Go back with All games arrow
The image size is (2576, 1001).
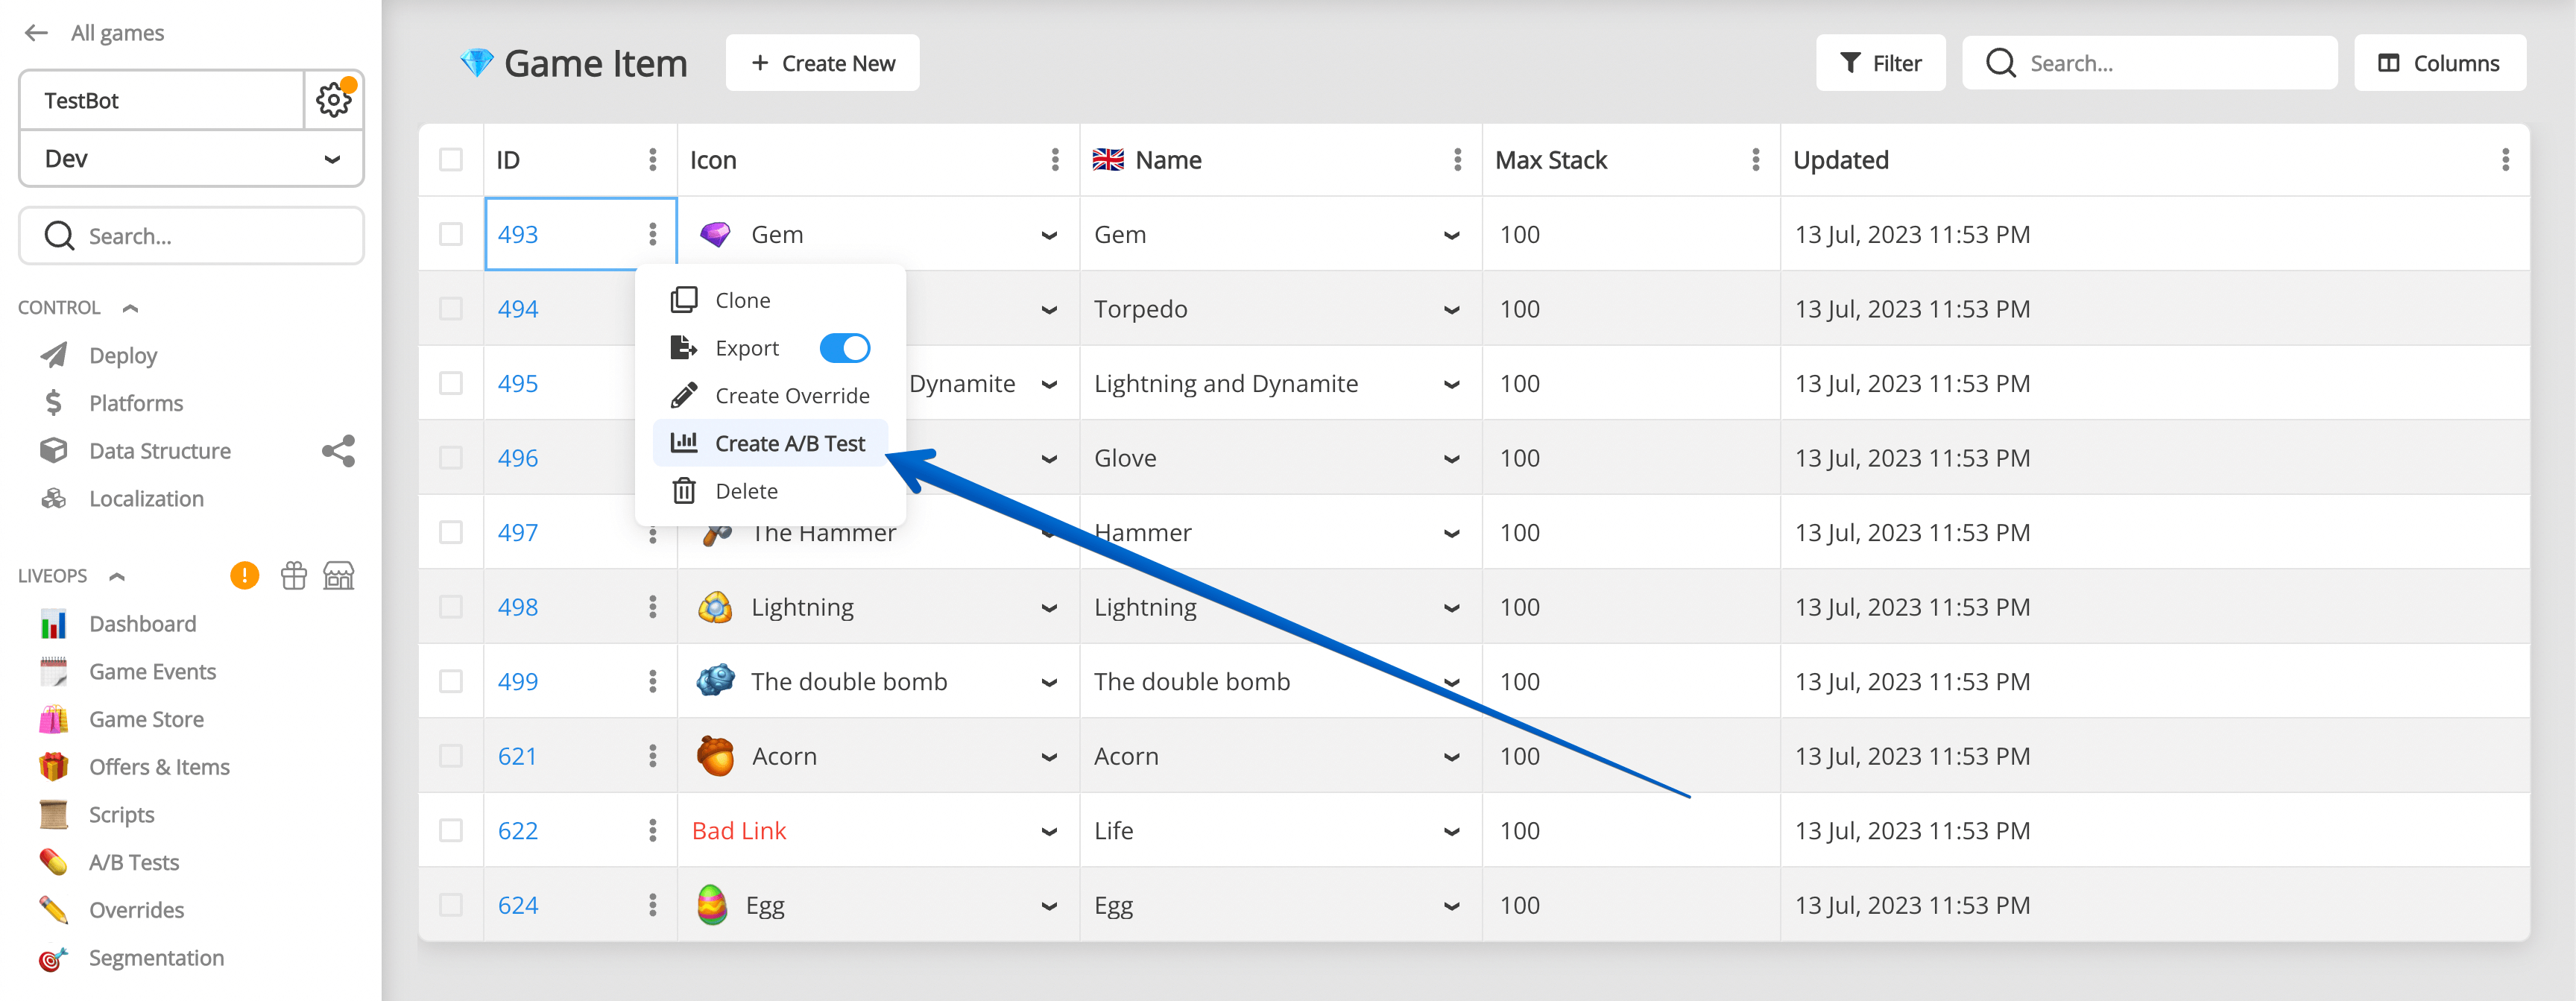point(37,33)
